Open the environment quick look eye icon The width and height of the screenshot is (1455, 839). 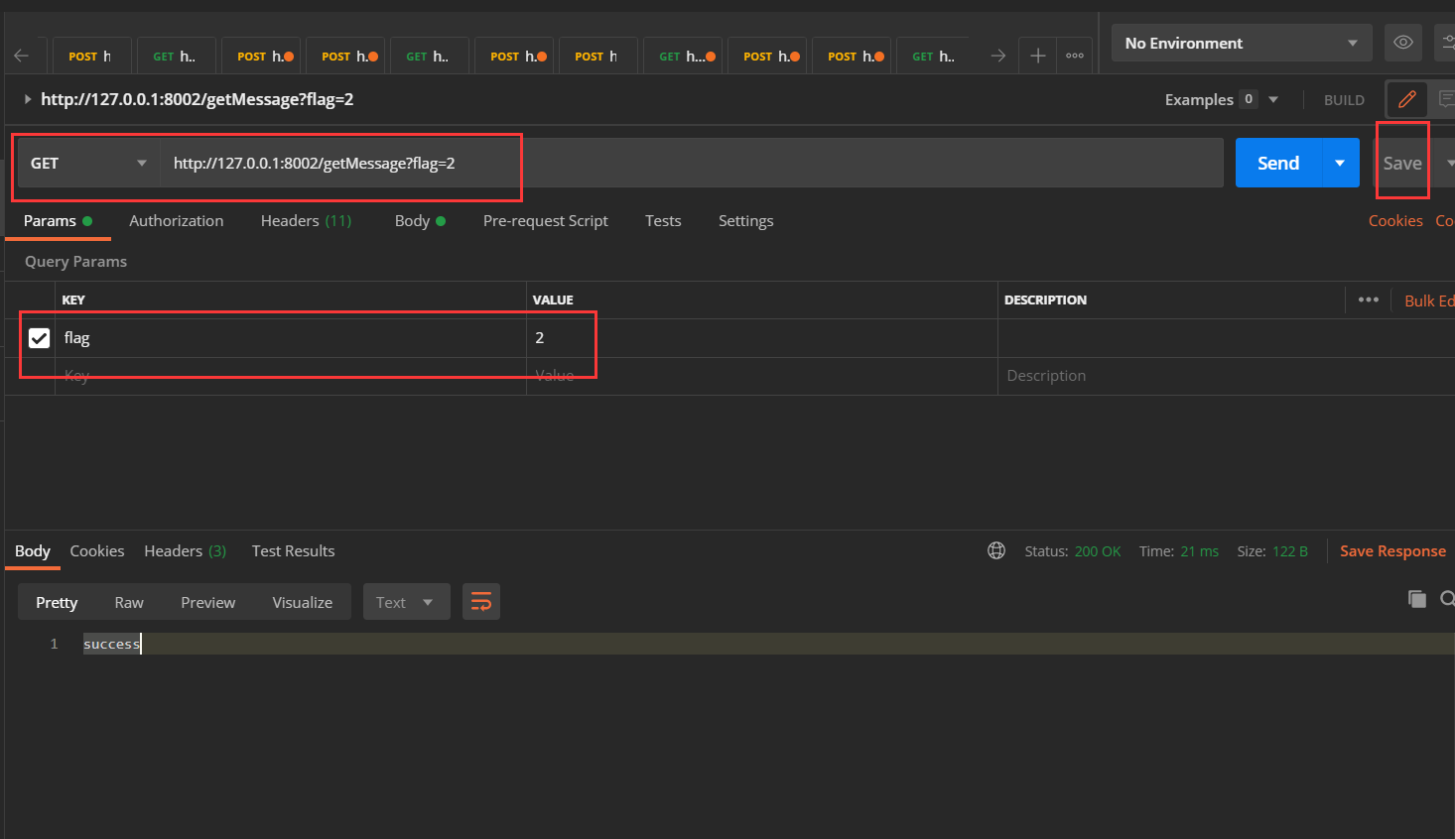1403,43
